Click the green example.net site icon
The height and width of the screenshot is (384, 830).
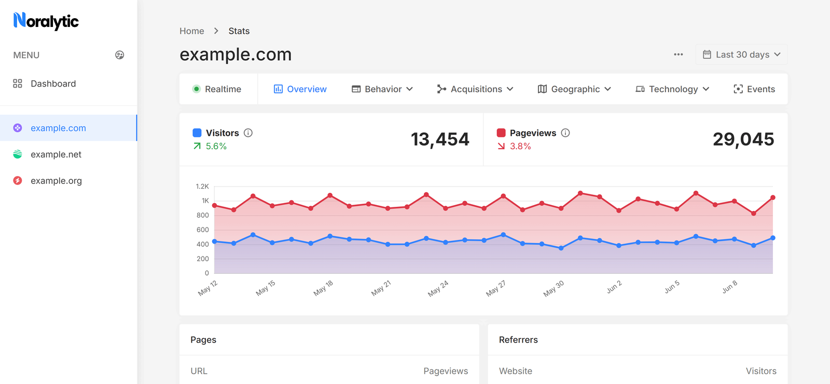point(18,154)
